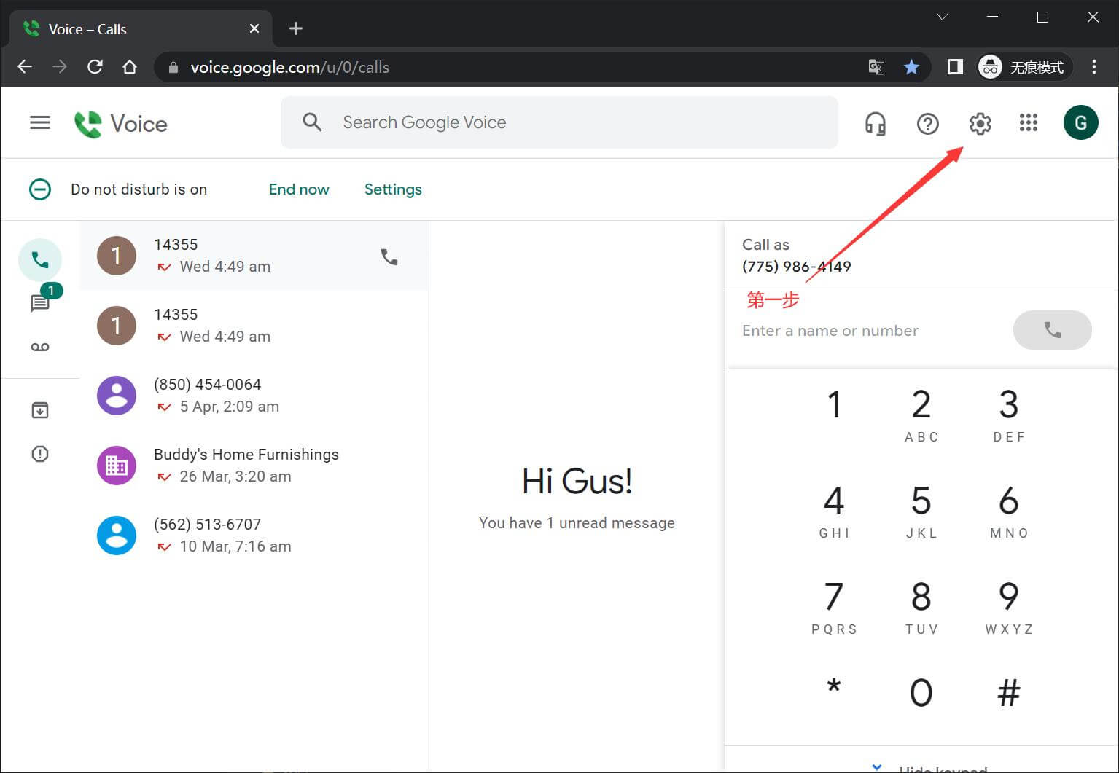Image resolution: width=1119 pixels, height=773 pixels.
Task: Expand the main hamburger menu
Action: pyautogui.click(x=40, y=123)
